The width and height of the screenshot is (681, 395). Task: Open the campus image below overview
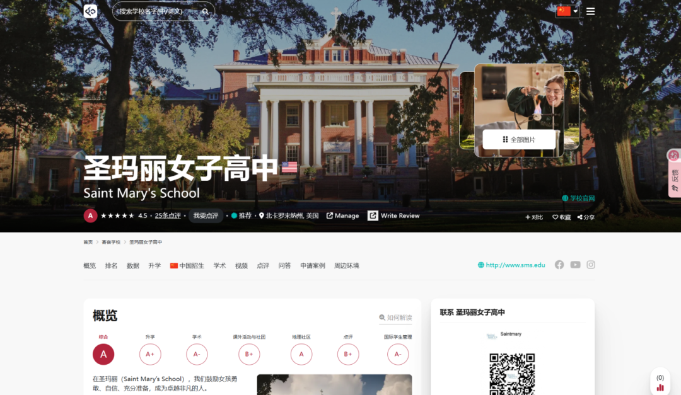point(334,384)
